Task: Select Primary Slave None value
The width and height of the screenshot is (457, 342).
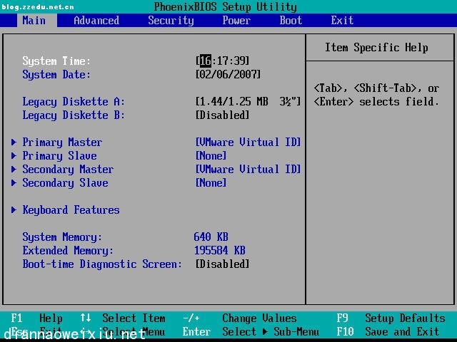Action: pos(211,156)
